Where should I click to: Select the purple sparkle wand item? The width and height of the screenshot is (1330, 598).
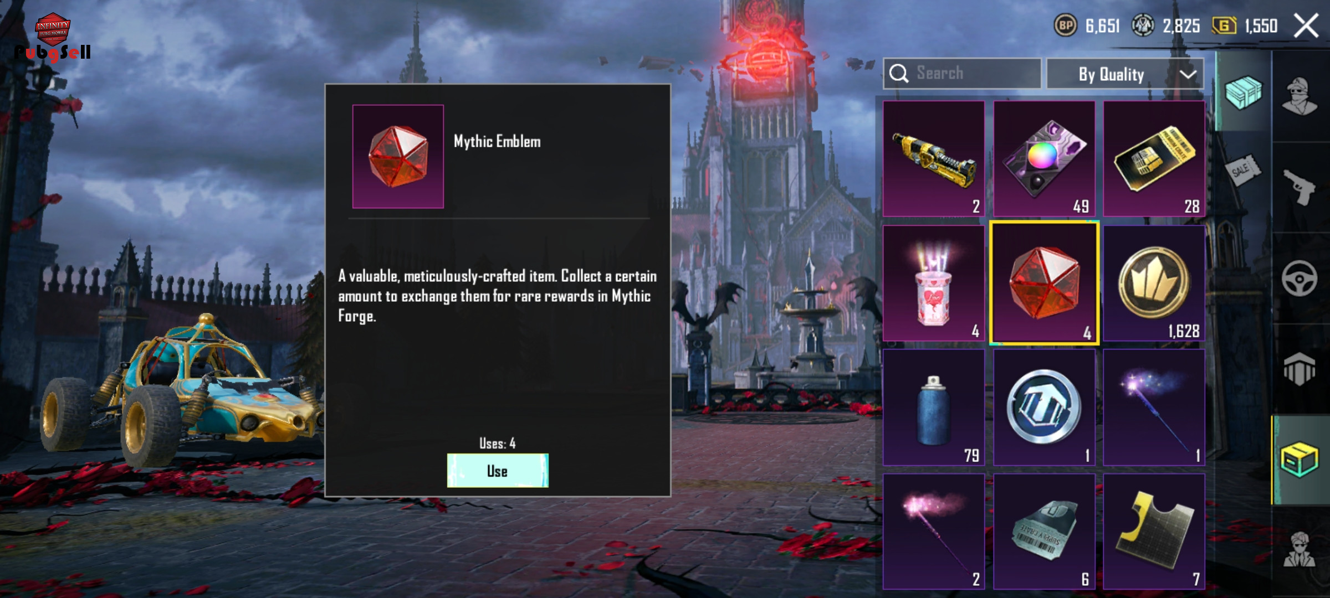1154,407
